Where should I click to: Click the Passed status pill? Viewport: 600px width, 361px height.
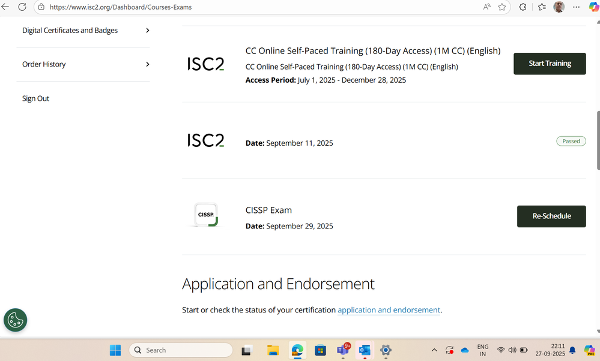[x=571, y=141]
